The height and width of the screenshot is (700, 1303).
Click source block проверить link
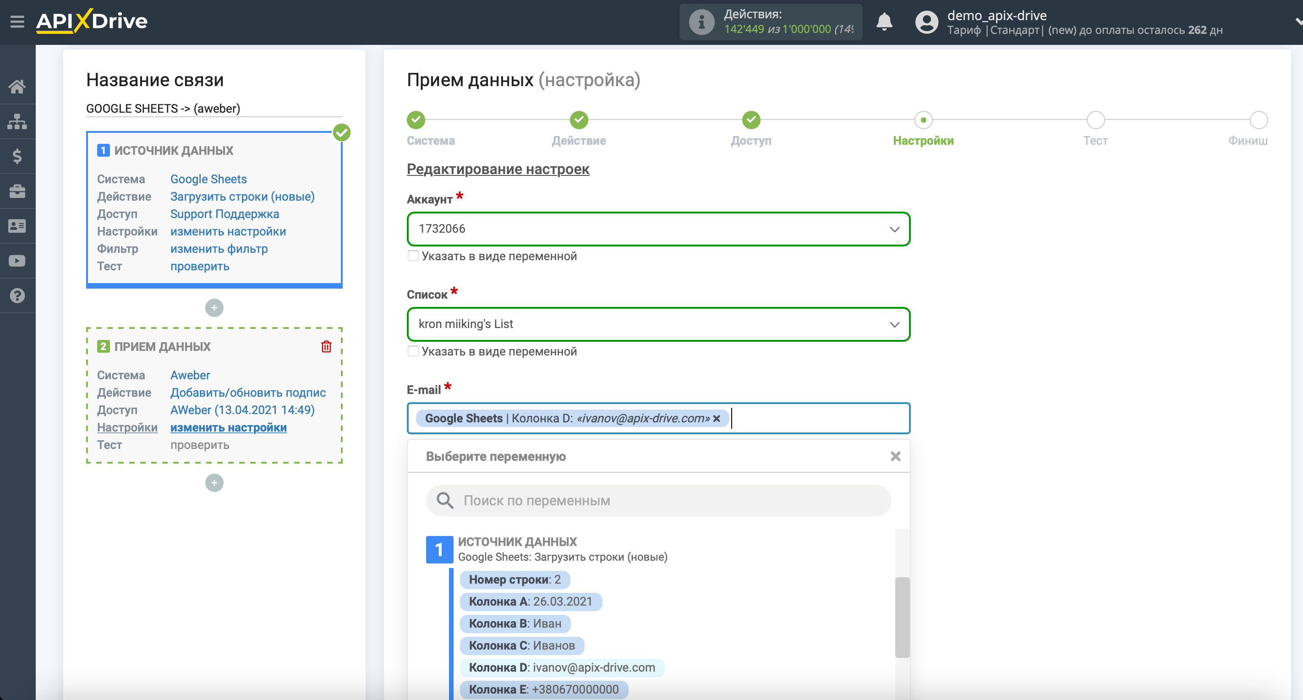[x=200, y=266]
